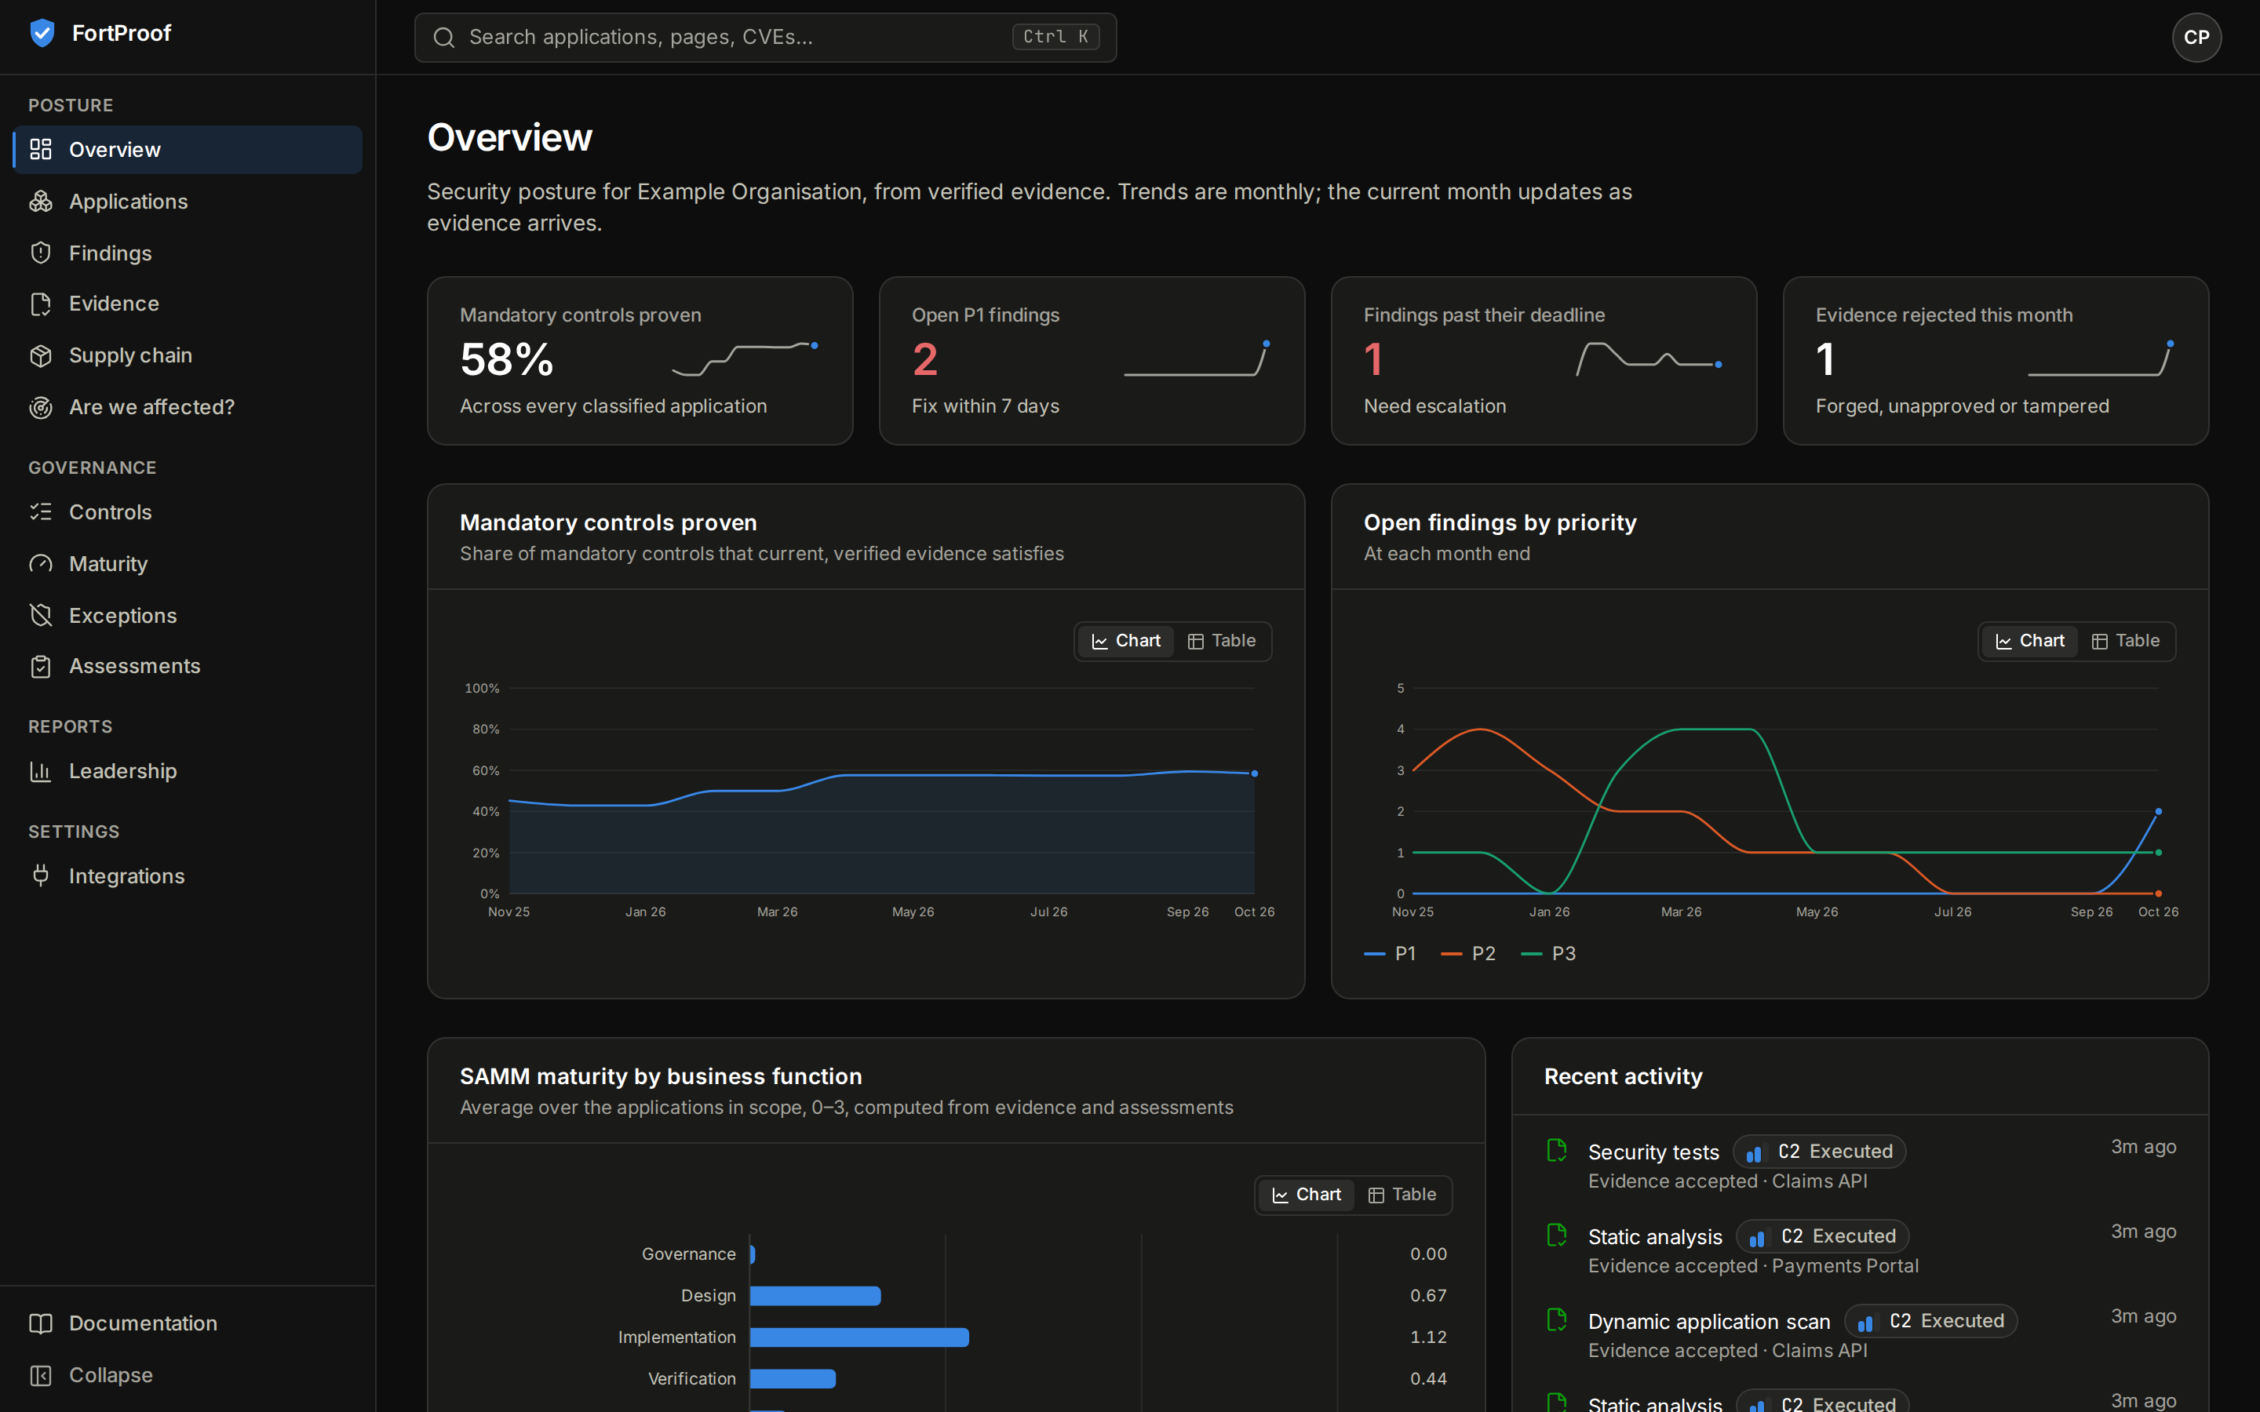Click the Maturity gauge icon

point(40,564)
